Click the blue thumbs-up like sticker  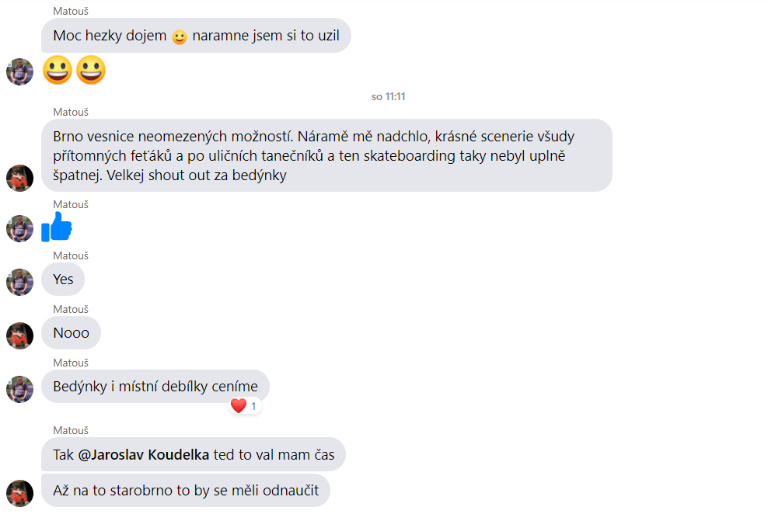coord(57,227)
